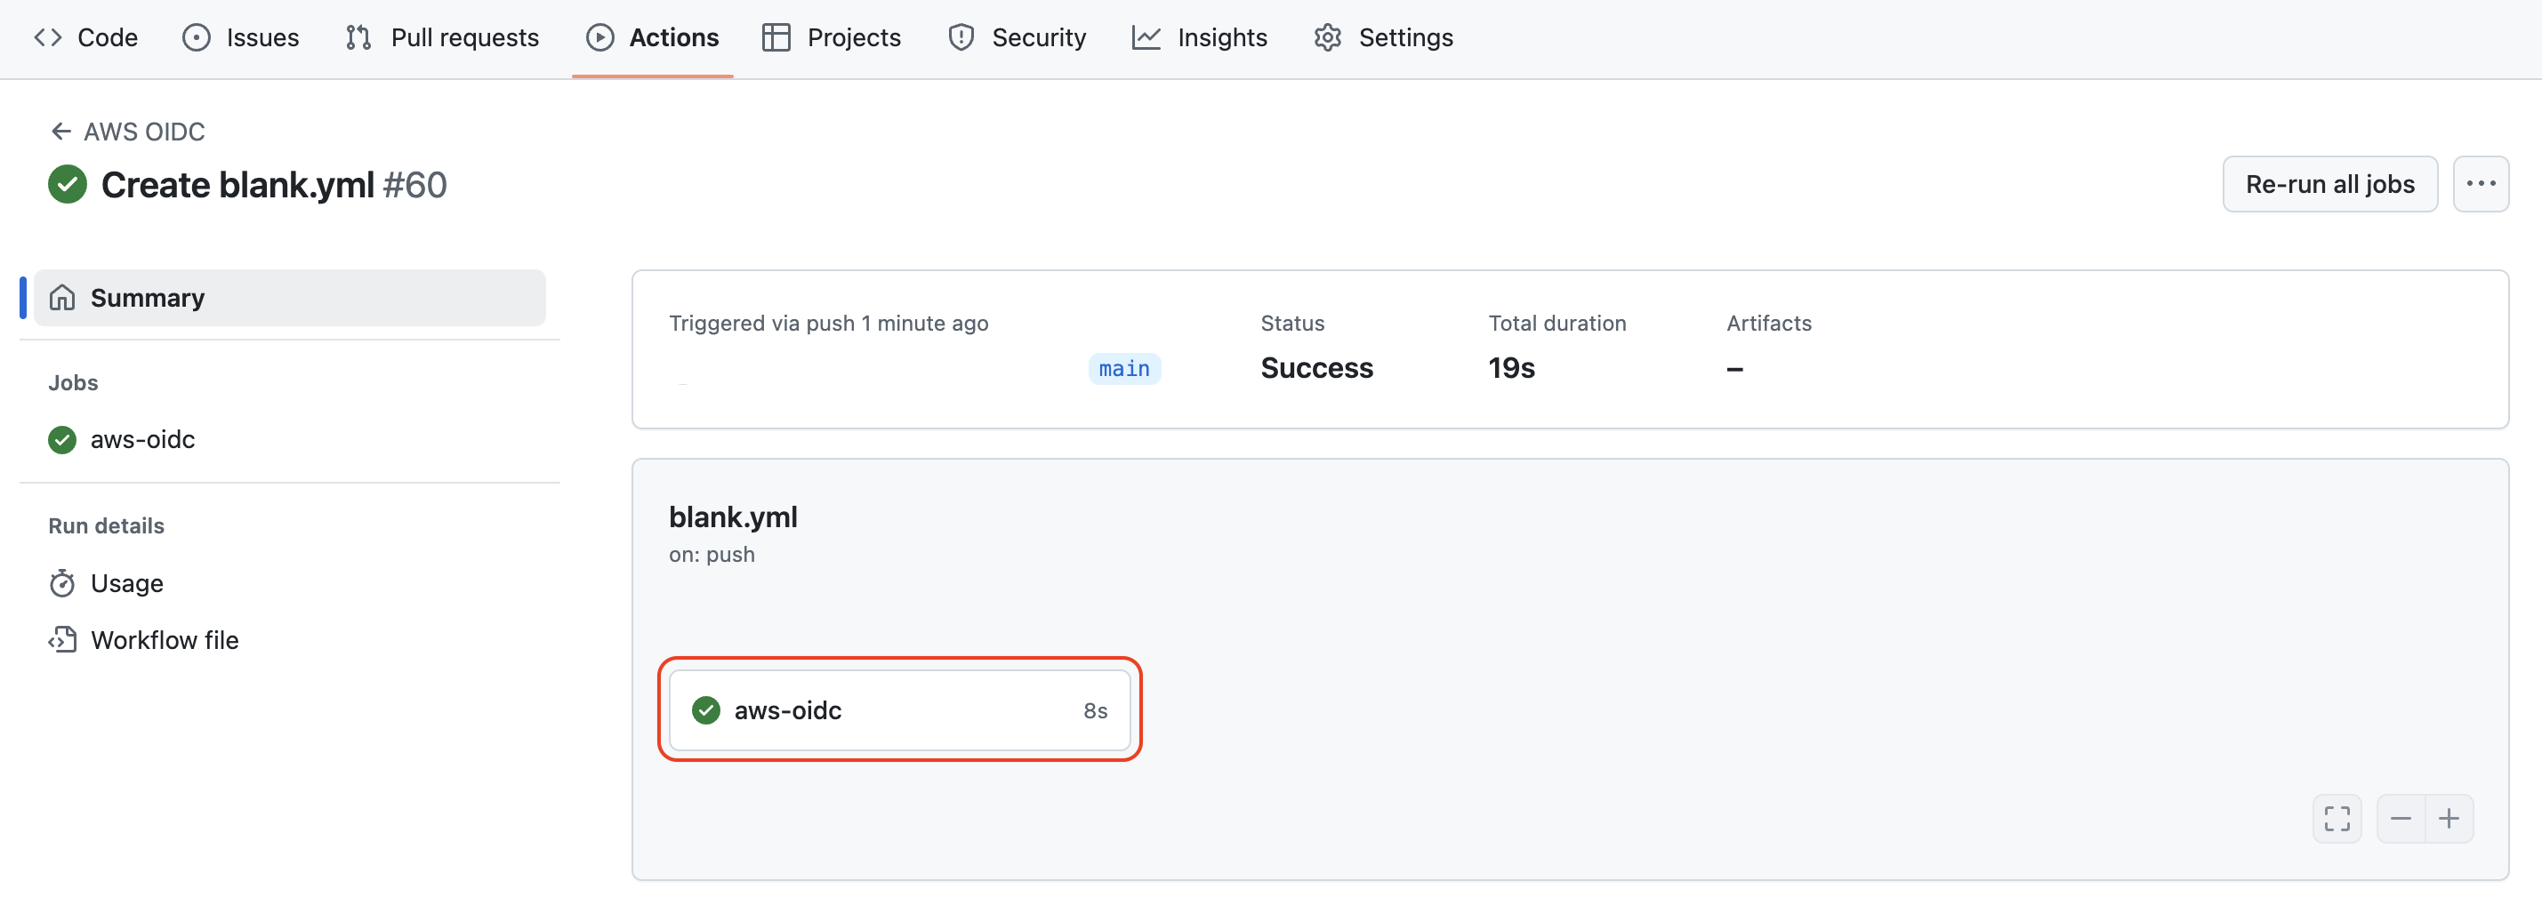2542x905 pixels.
Task: Select the aws-oidc job node in the graph
Action: [x=899, y=709]
